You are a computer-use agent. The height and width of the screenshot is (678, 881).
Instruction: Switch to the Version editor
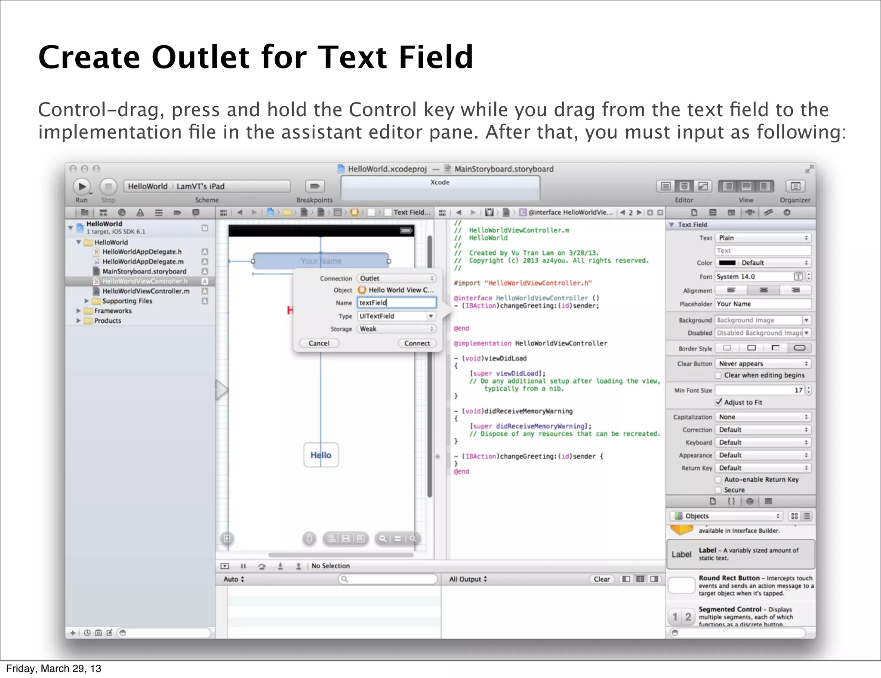(703, 186)
